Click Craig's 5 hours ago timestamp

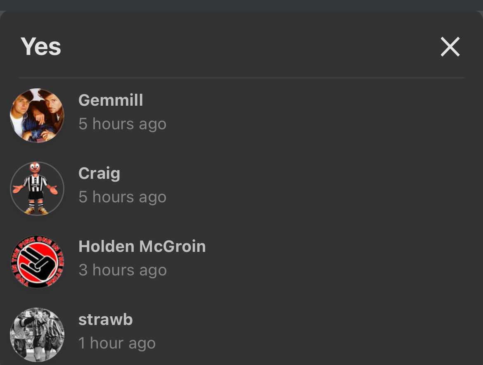pos(122,197)
